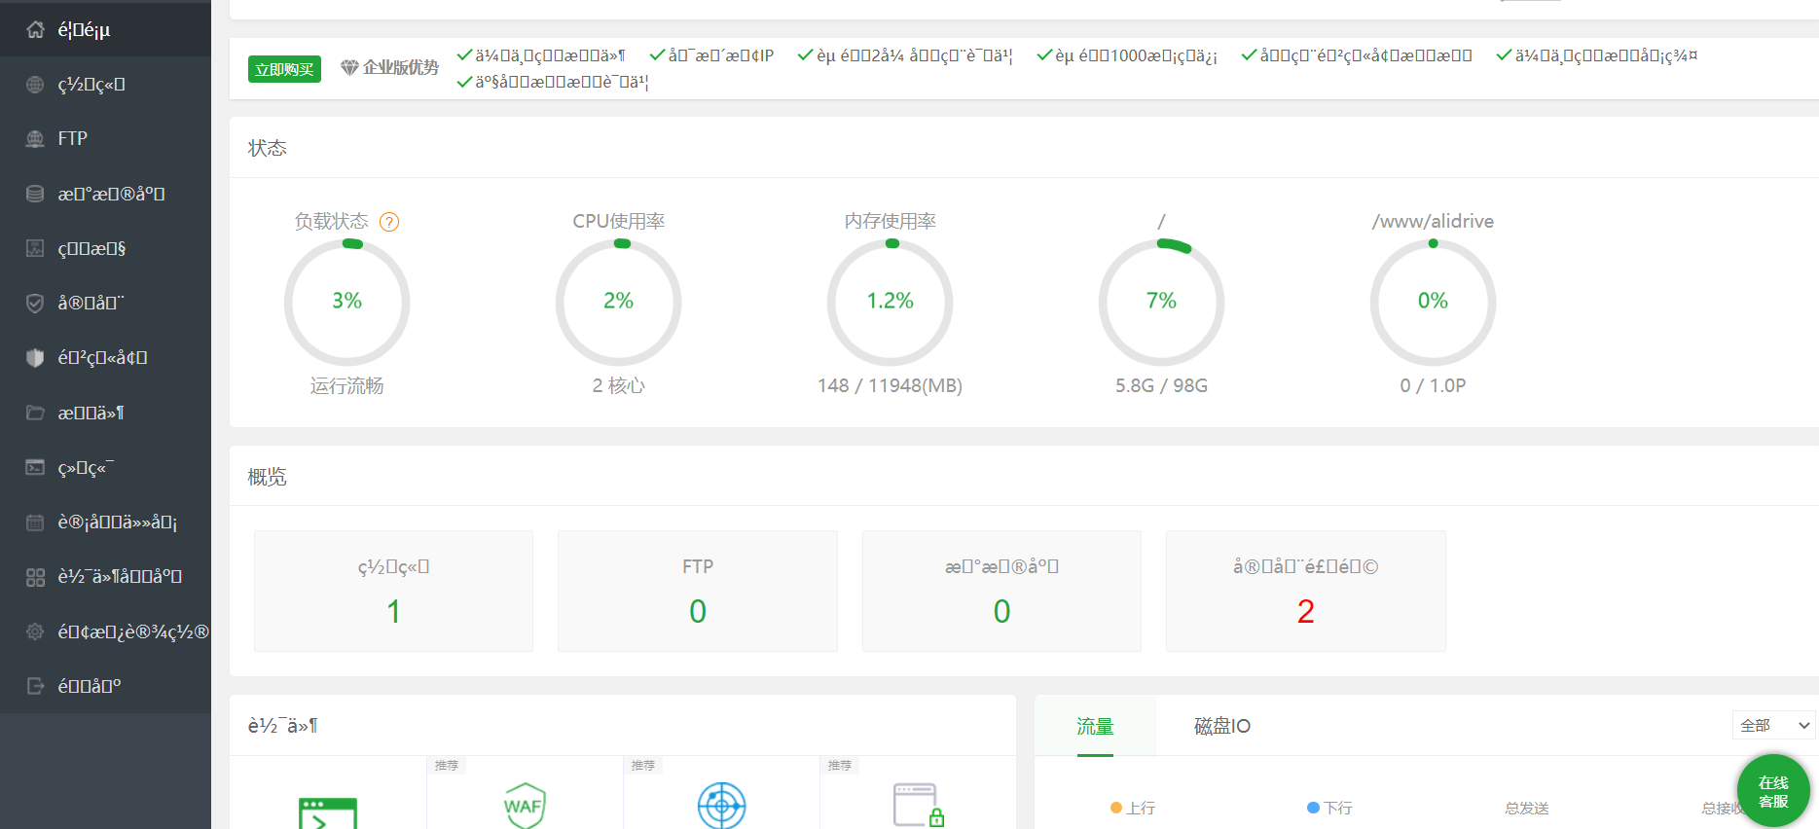Screen dimensions: 1819x829
Task: Log out via exit-door sidebar icon
Action: click(35, 686)
